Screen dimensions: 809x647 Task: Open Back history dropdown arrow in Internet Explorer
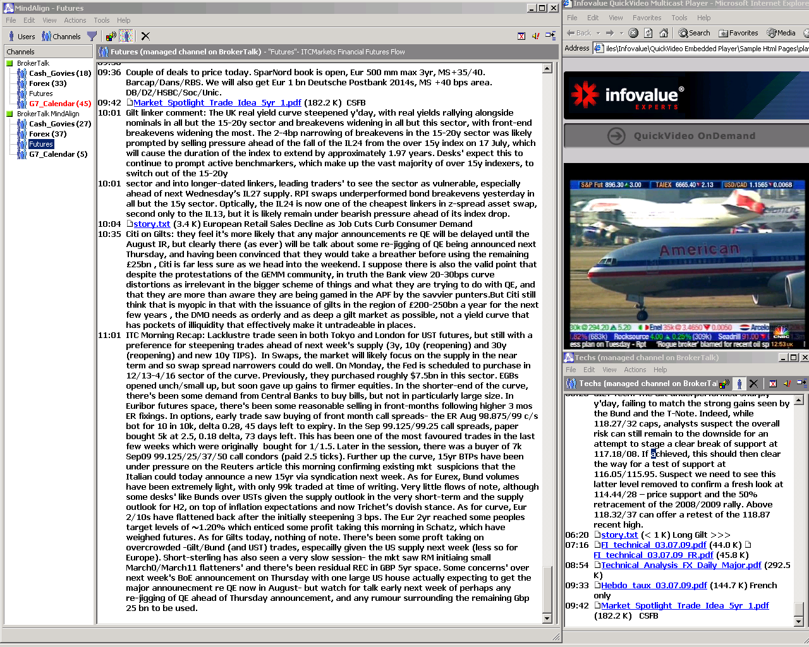coord(598,33)
